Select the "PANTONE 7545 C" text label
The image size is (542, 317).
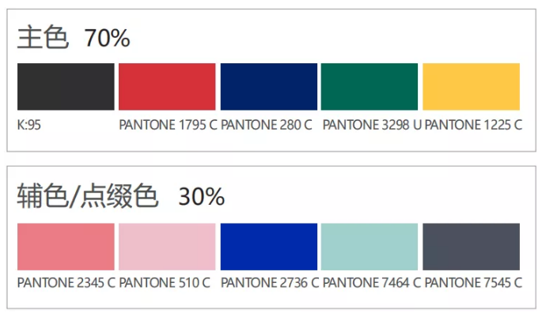coord(473,282)
